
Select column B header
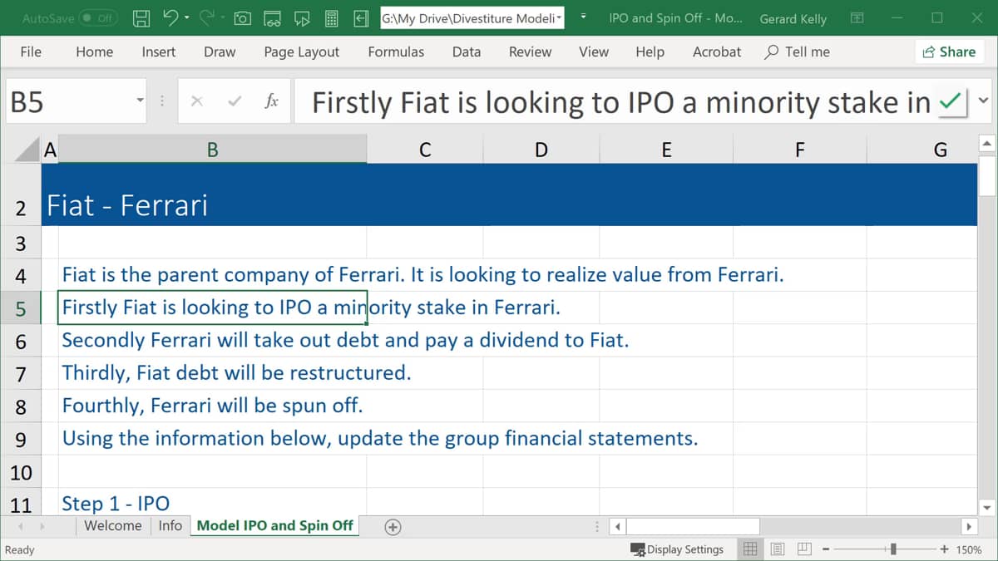tap(212, 150)
